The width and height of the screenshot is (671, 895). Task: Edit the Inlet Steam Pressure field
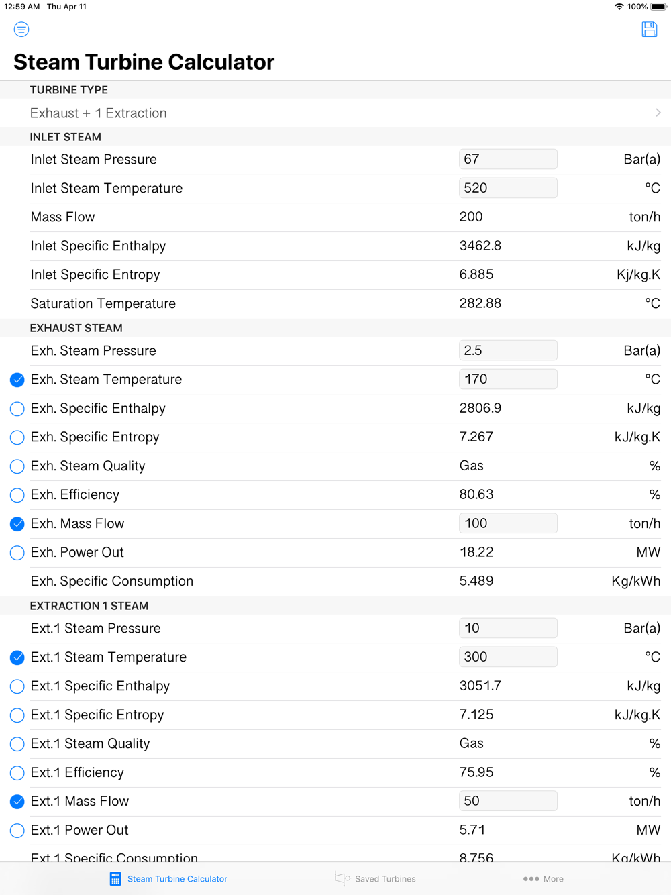tap(508, 159)
